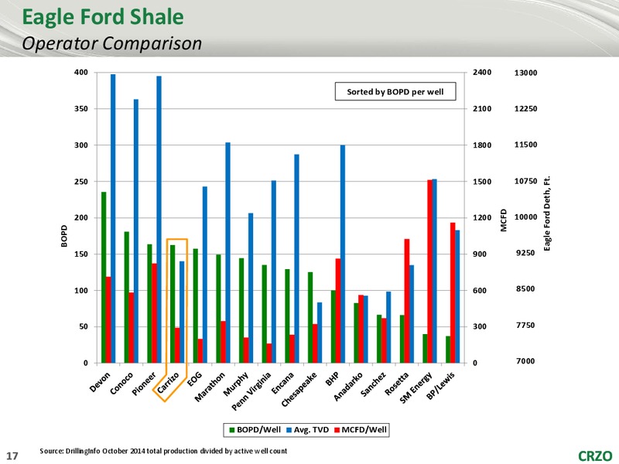
Task: Click the 'Sorted by BOPD per well' box
Action: click(395, 91)
